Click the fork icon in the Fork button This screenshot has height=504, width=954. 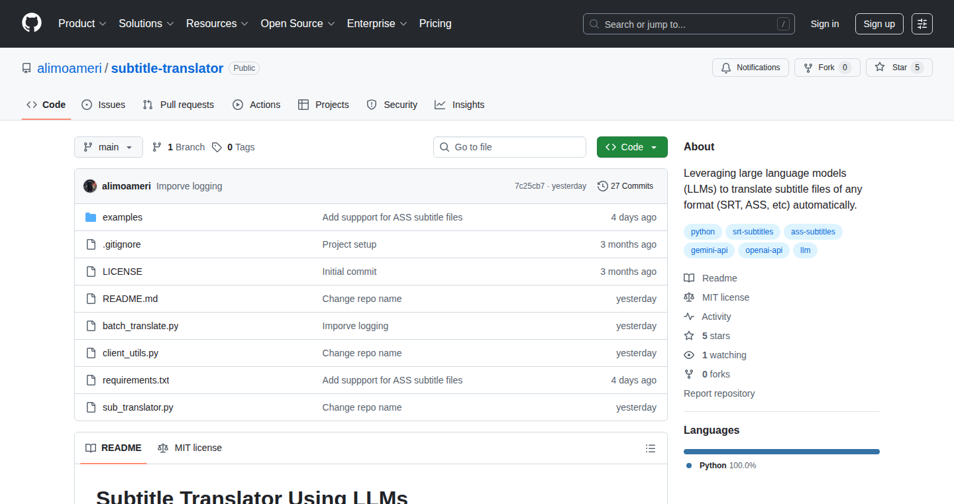point(808,68)
